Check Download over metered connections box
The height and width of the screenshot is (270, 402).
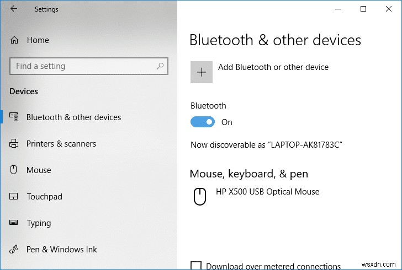(x=195, y=266)
